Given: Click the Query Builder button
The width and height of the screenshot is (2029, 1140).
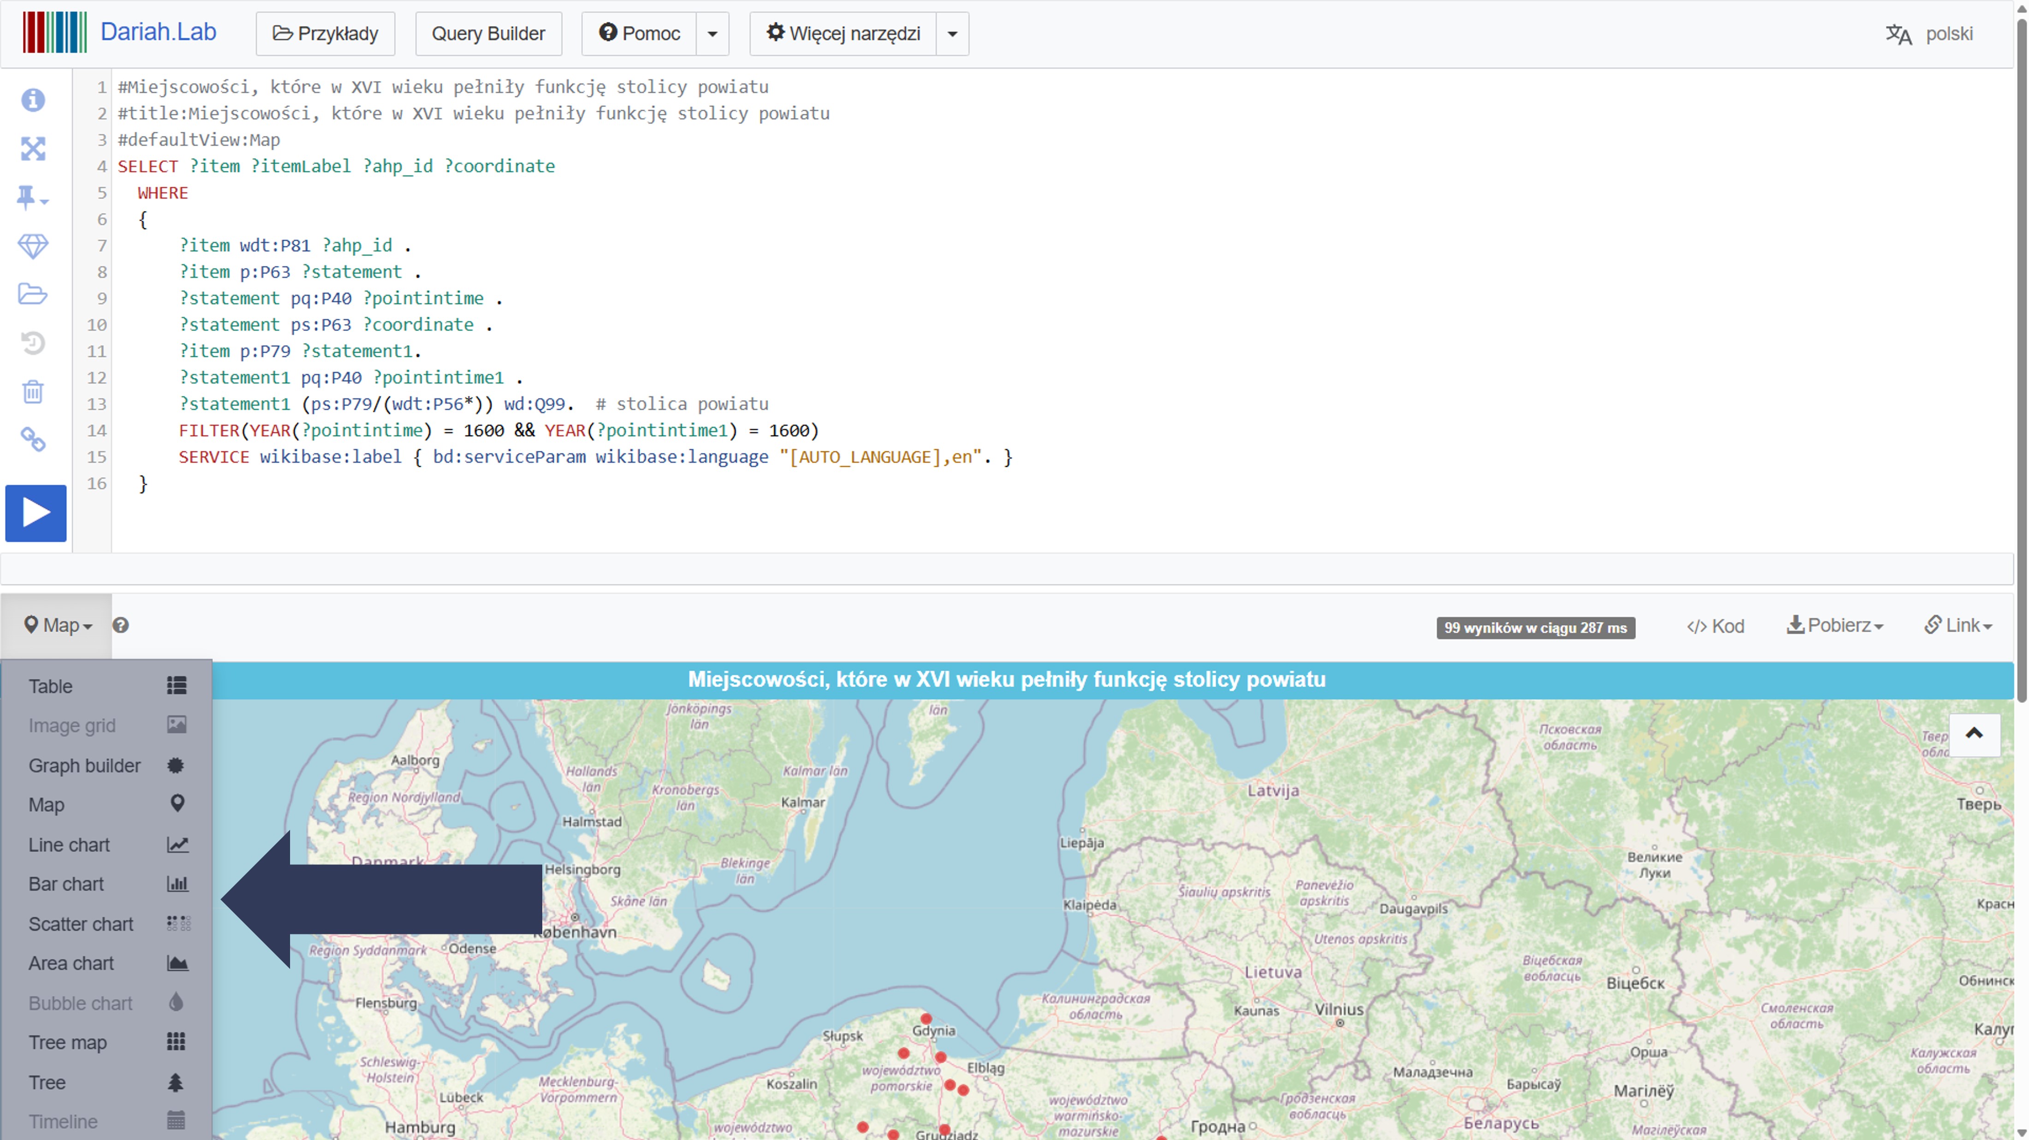Looking at the screenshot, I should 488,34.
